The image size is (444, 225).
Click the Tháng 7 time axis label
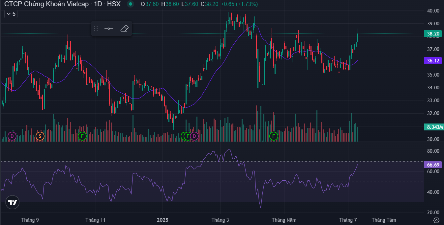(348, 220)
